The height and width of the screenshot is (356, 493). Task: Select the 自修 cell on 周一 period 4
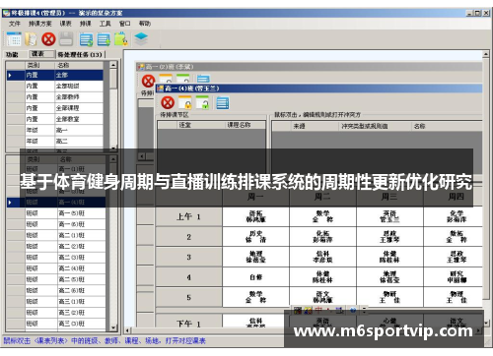coord(255,277)
